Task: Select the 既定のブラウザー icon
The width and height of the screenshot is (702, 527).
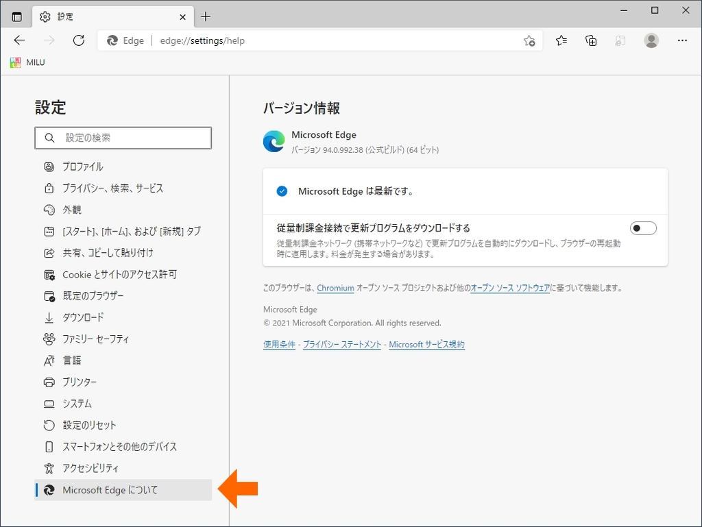Action: click(49, 296)
